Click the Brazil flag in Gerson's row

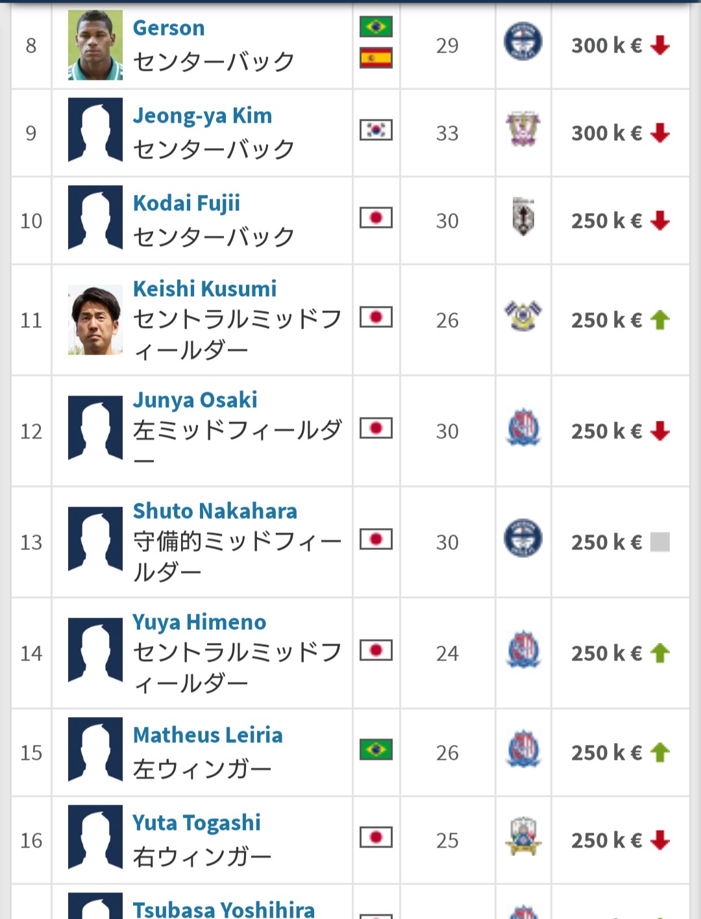[376, 27]
